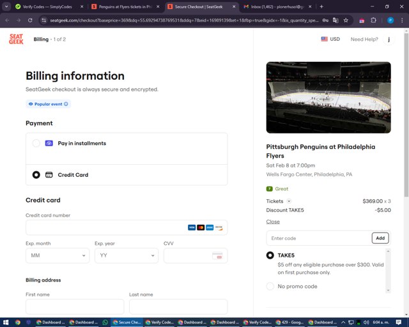The width and height of the screenshot is (409, 327).
Task: Click the Close link under discount
Action: [x=273, y=222]
